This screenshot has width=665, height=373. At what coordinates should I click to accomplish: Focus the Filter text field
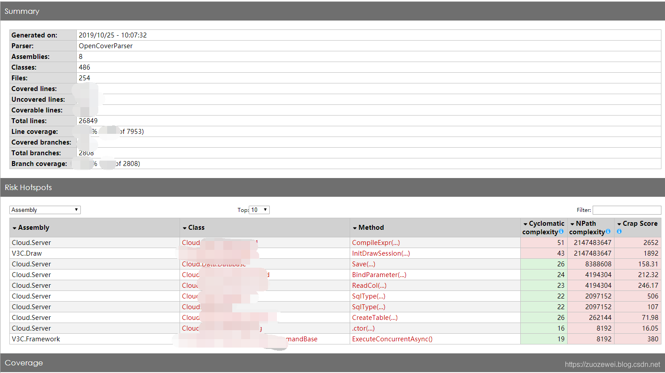pyautogui.click(x=627, y=210)
